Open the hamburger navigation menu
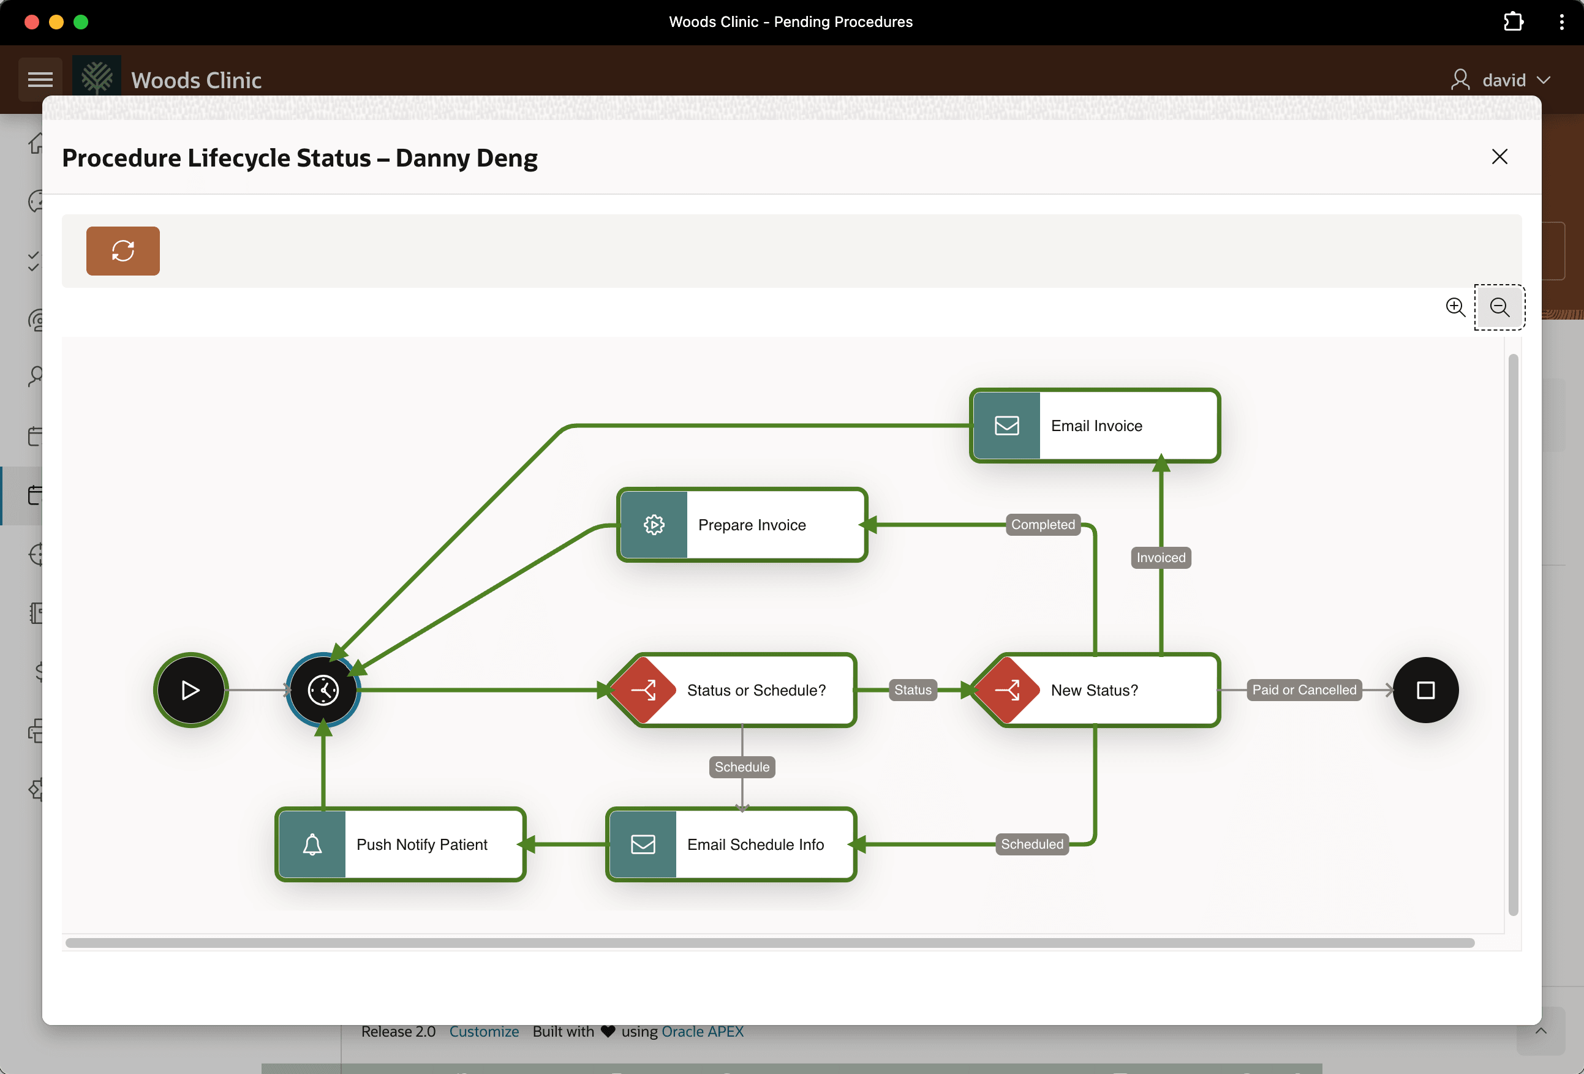 40,80
